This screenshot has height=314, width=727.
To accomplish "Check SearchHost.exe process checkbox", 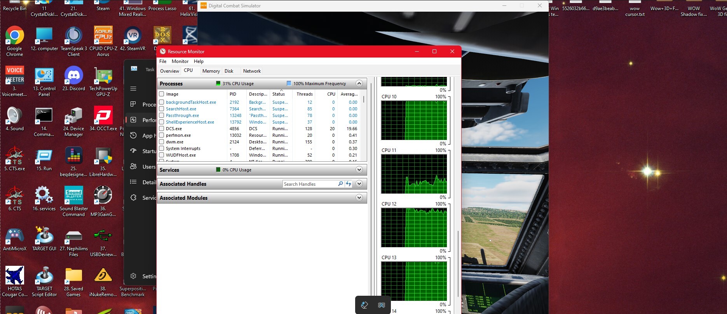I will 162,109.
